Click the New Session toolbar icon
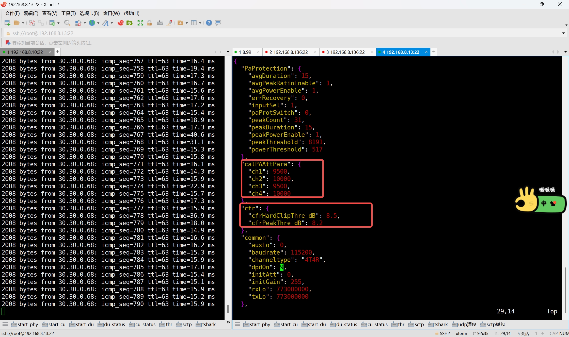 click(7, 23)
